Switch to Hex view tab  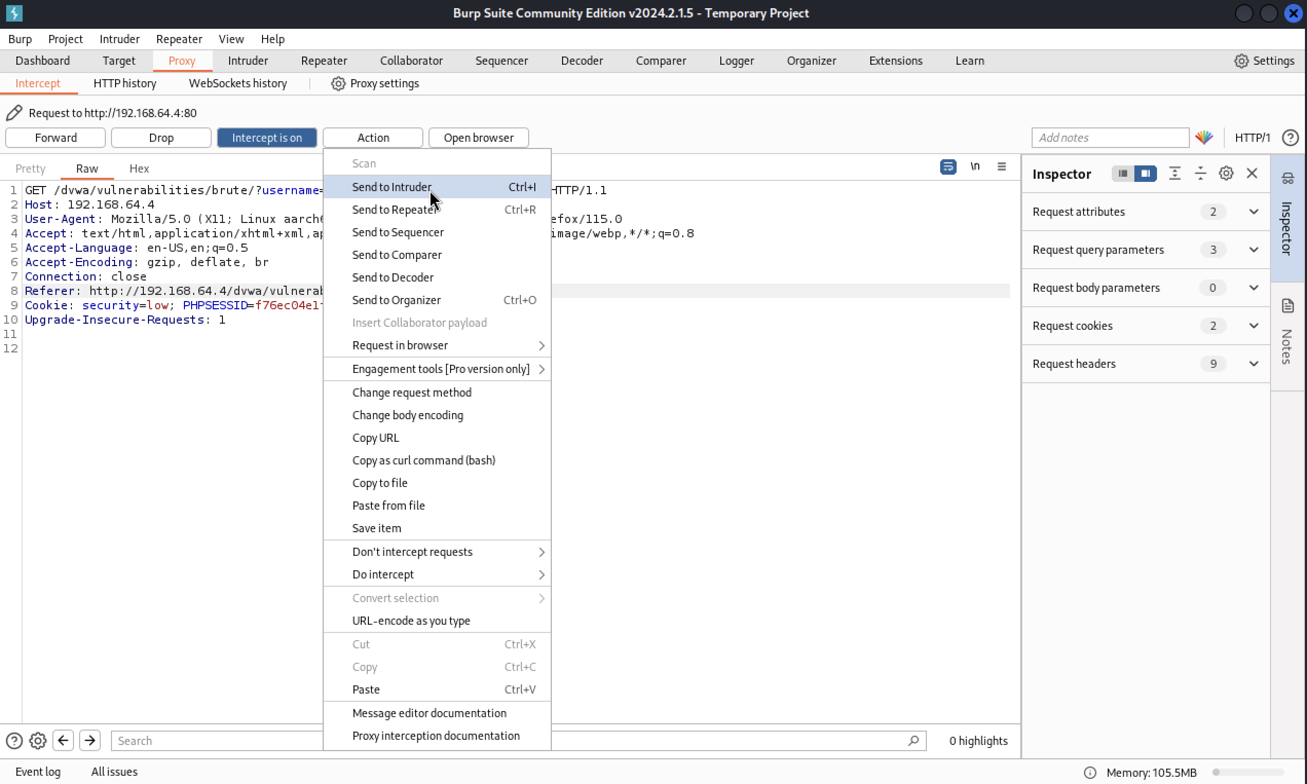point(139,169)
